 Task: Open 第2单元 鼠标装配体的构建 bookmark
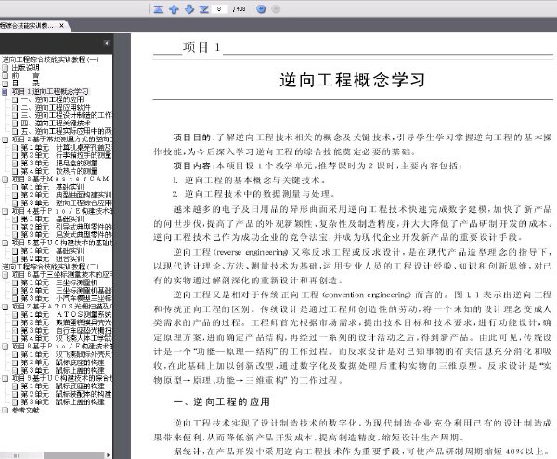tap(66, 394)
